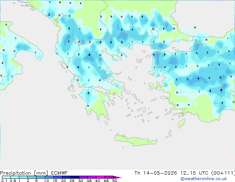Click the 1–2 mm legend color swatch
Viewport: 235px width, 182px height.
(23, 177)
